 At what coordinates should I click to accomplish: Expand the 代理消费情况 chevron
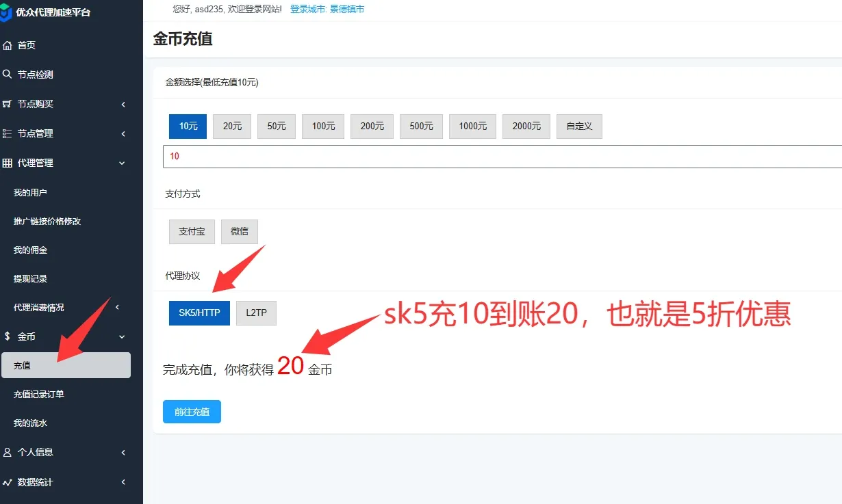117,307
